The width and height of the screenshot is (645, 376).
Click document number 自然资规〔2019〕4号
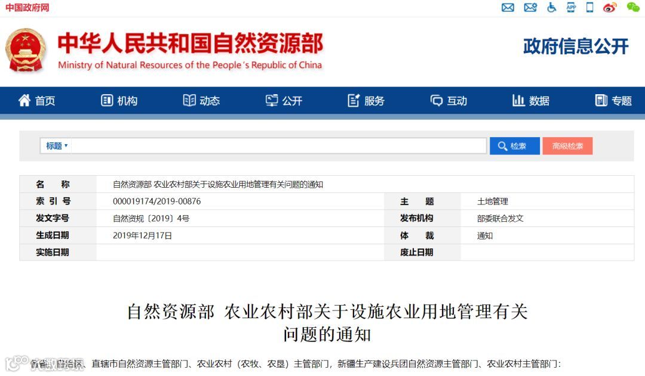(x=151, y=218)
